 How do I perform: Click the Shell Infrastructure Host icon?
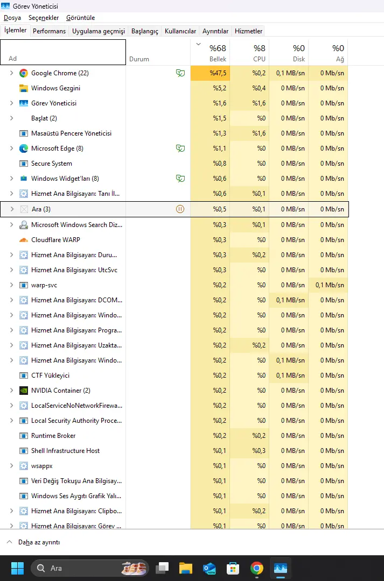pos(23,451)
